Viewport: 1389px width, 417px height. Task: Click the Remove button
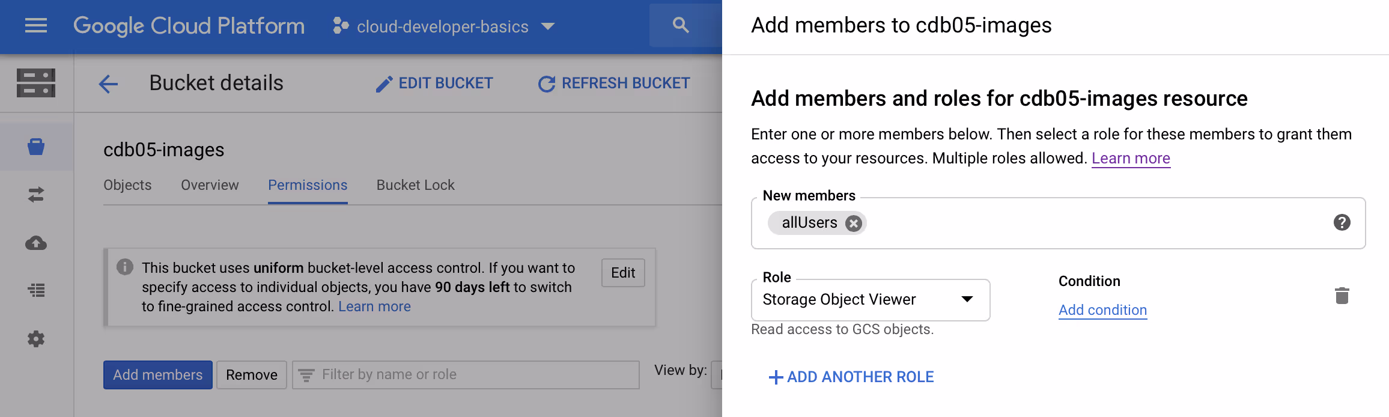point(252,375)
